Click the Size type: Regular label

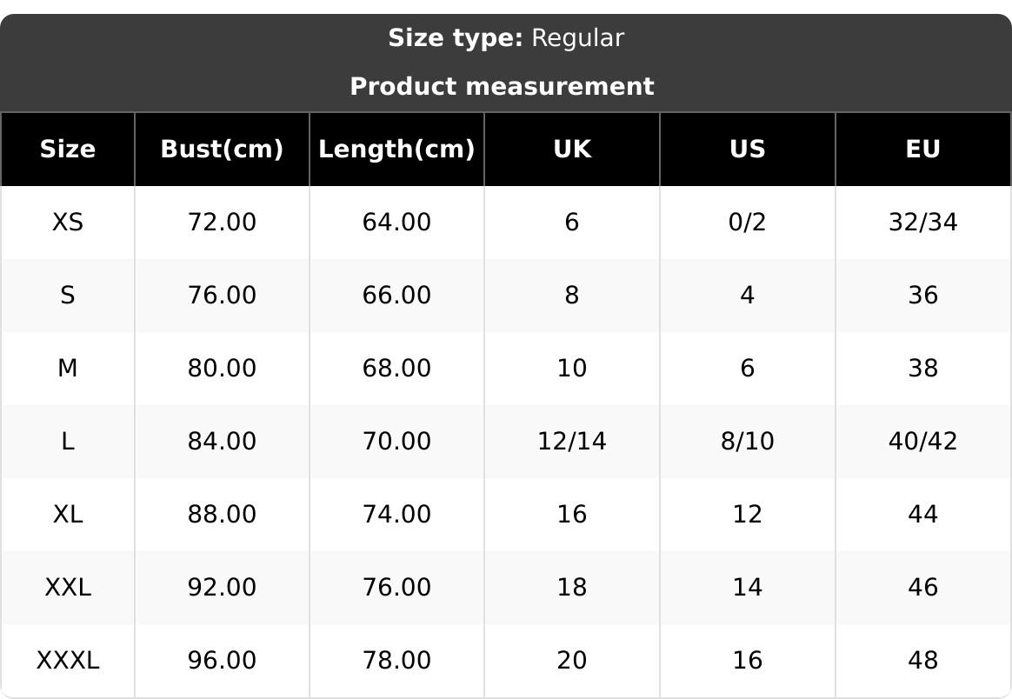tap(505, 38)
